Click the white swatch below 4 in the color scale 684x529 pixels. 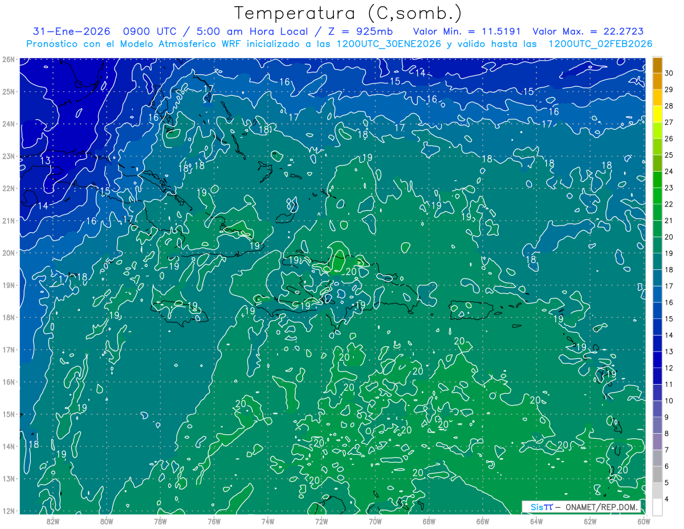657,507
